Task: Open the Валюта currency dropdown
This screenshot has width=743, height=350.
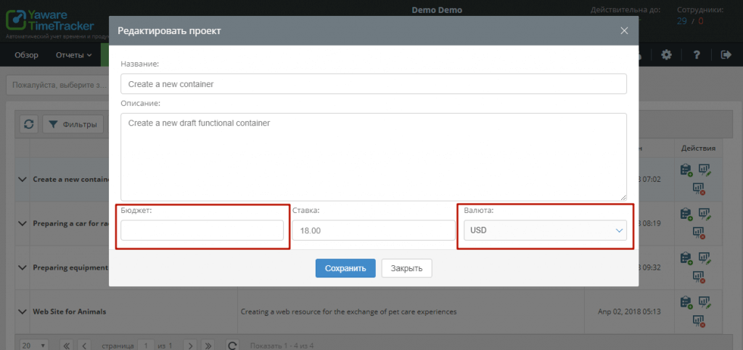Action: click(x=545, y=230)
